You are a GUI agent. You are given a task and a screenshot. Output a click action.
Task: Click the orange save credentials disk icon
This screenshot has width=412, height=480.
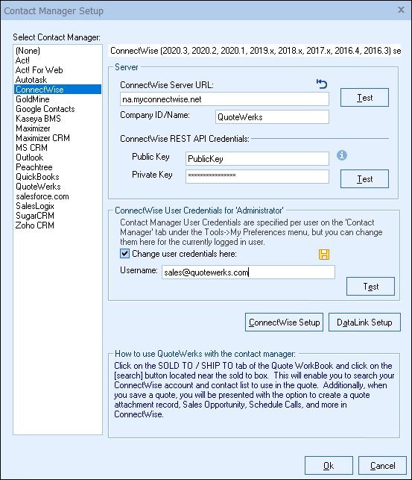pos(324,254)
